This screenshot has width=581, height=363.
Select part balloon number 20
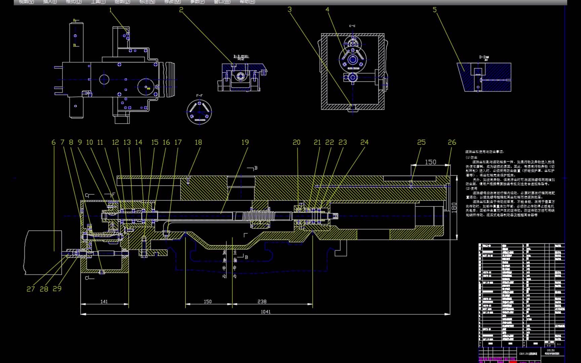(x=297, y=143)
